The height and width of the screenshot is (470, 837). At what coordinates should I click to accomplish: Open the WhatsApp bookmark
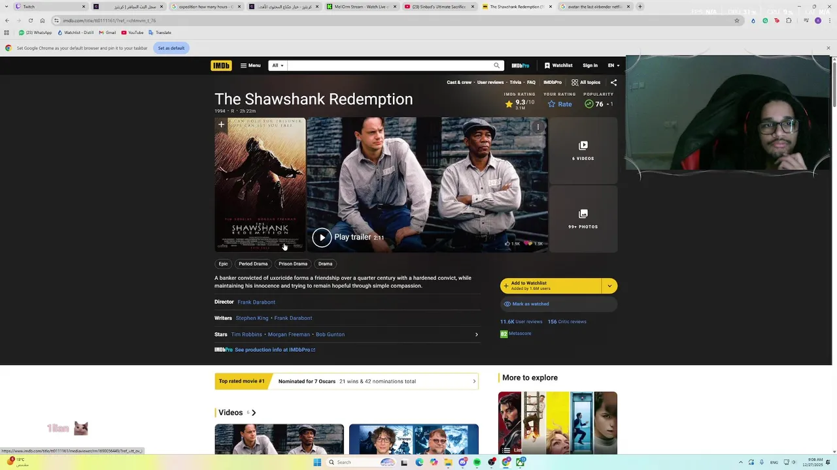tap(35, 33)
